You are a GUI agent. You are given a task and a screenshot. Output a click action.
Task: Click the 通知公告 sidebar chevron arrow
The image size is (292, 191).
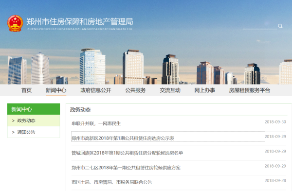click(x=13, y=132)
